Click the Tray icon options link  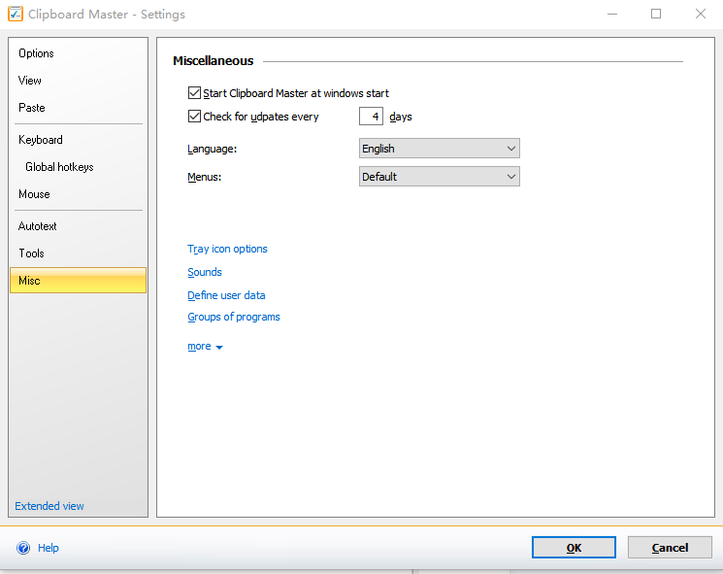pyautogui.click(x=227, y=250)
